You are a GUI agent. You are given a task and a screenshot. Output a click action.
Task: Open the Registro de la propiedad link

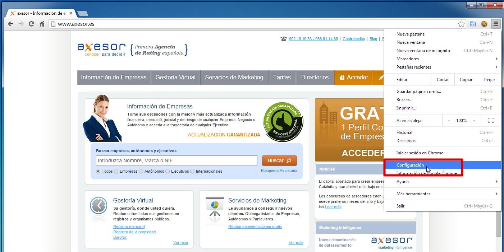click(x=134, y=232)
